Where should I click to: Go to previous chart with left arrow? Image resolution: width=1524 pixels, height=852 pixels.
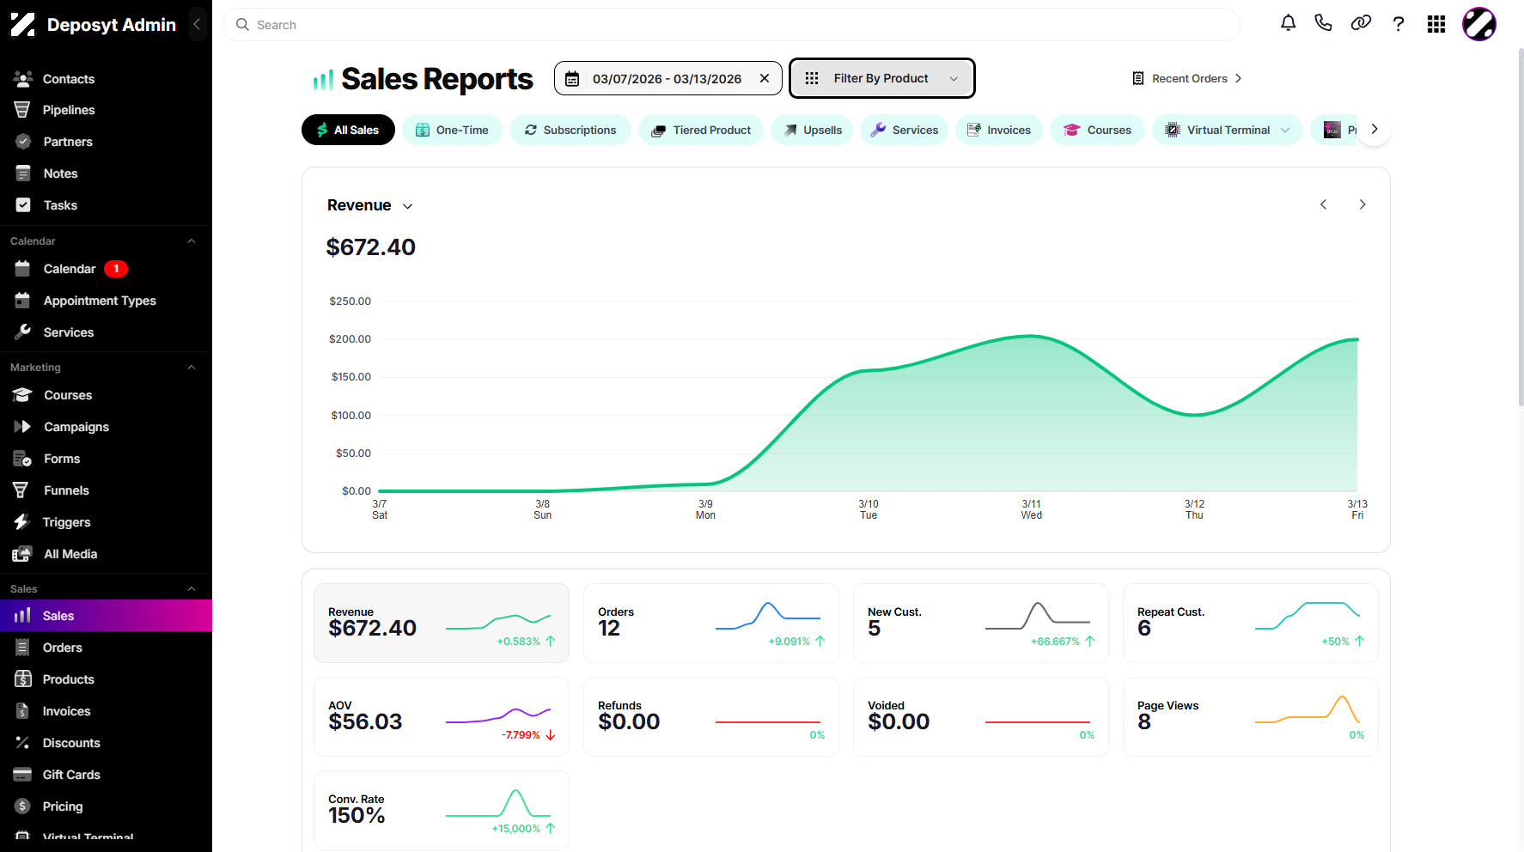(1324, 204)
